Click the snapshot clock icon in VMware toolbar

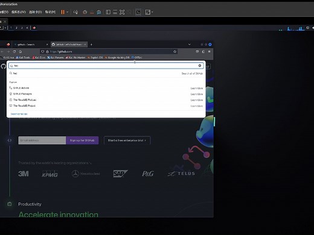point(85,12)
